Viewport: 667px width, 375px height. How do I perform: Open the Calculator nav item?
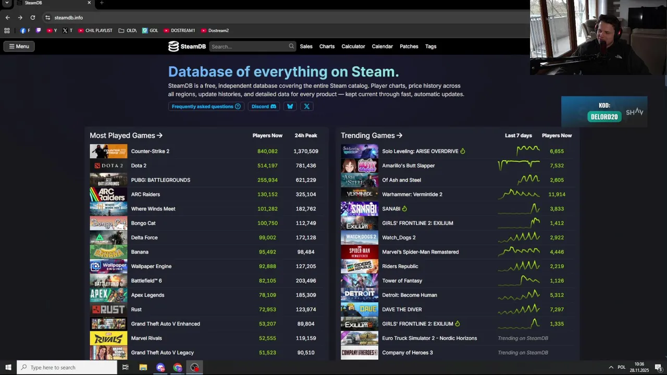pos(353,46)
